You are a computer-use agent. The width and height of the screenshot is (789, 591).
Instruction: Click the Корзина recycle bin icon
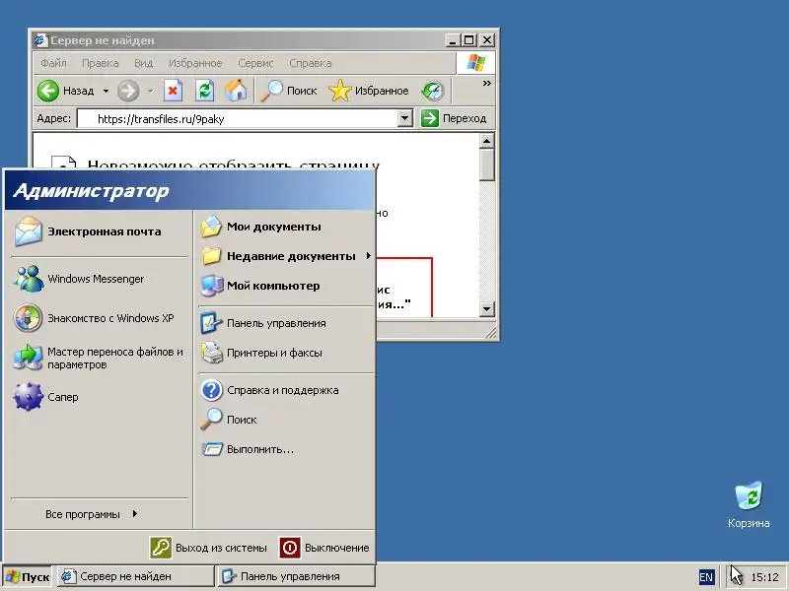pyautogui.click(x=749, y=504)
